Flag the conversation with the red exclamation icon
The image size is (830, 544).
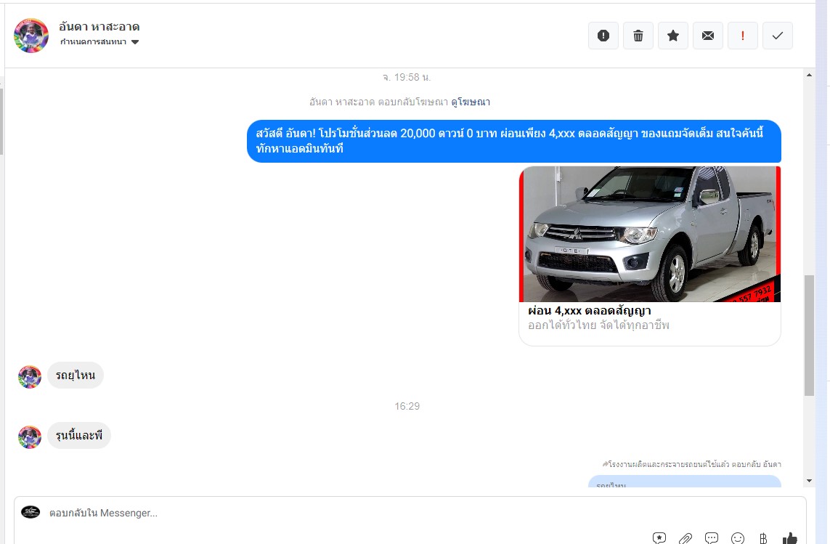click(743, 36)
